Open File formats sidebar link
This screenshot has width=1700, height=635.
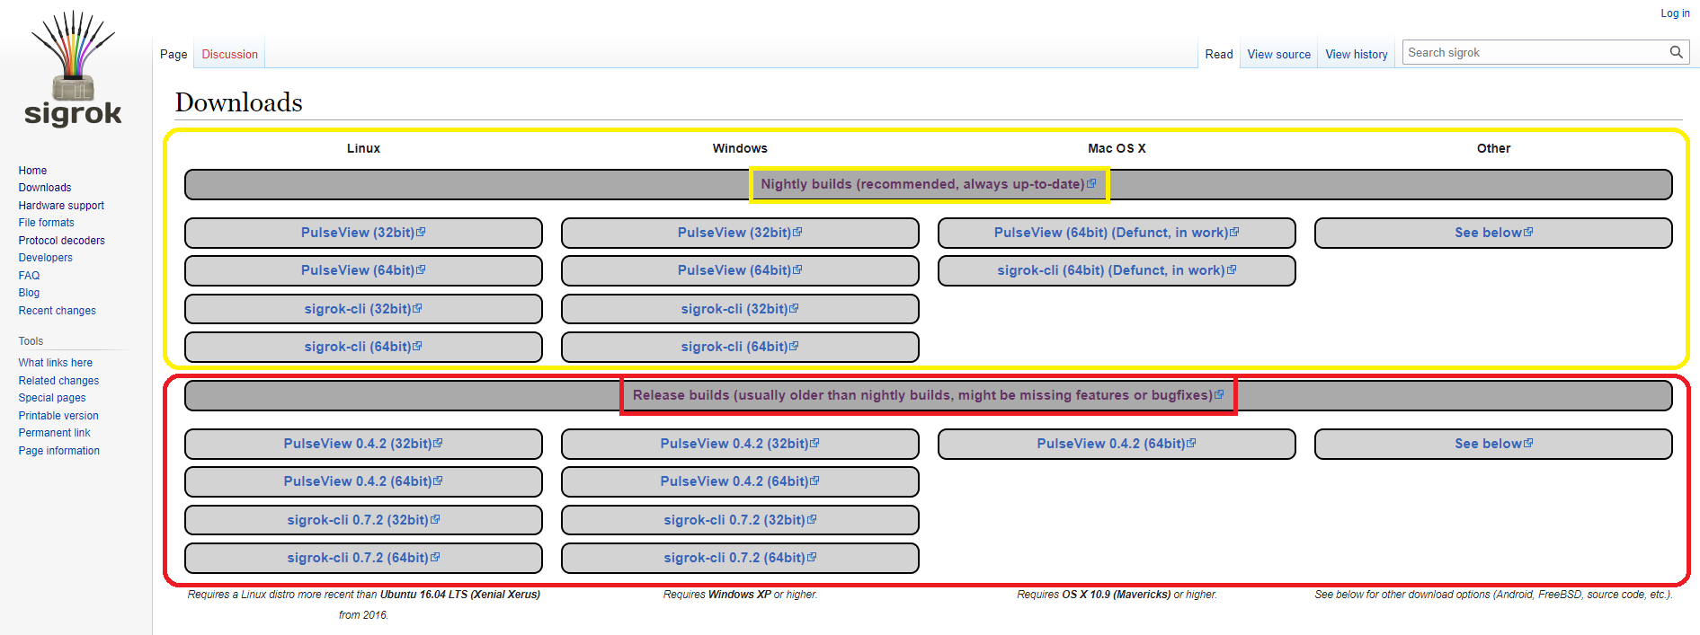point(47,223)
